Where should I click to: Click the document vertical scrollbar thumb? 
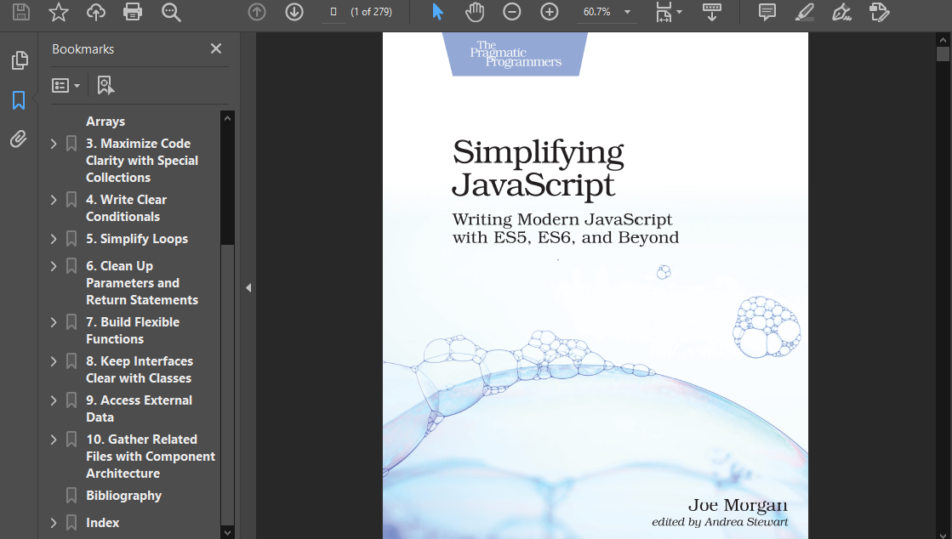pyautogui.click(x=943, y=54)
